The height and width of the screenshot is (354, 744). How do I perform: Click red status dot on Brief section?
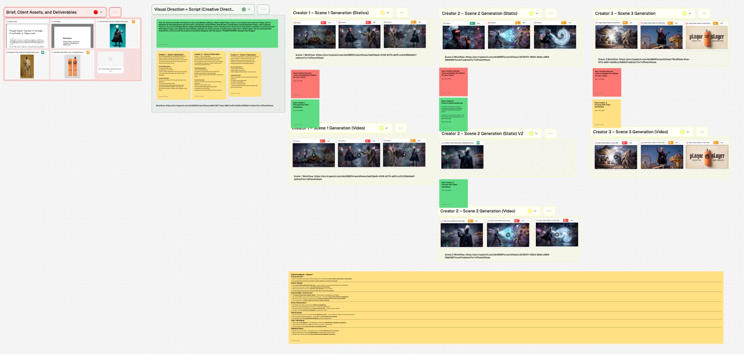(x=96, y=12)
